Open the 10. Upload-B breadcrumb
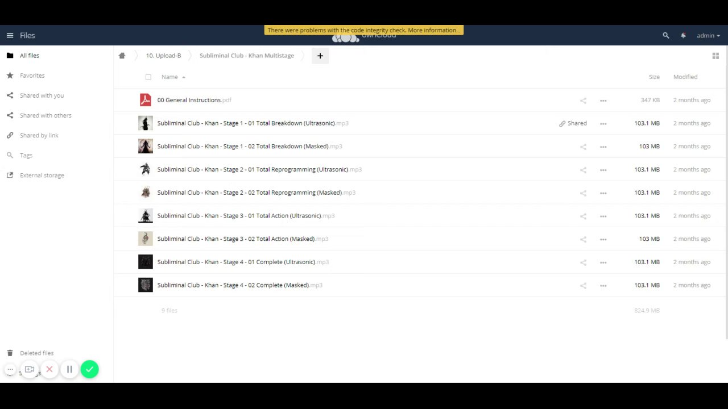 pyautogui.click(x=163, y=56)
